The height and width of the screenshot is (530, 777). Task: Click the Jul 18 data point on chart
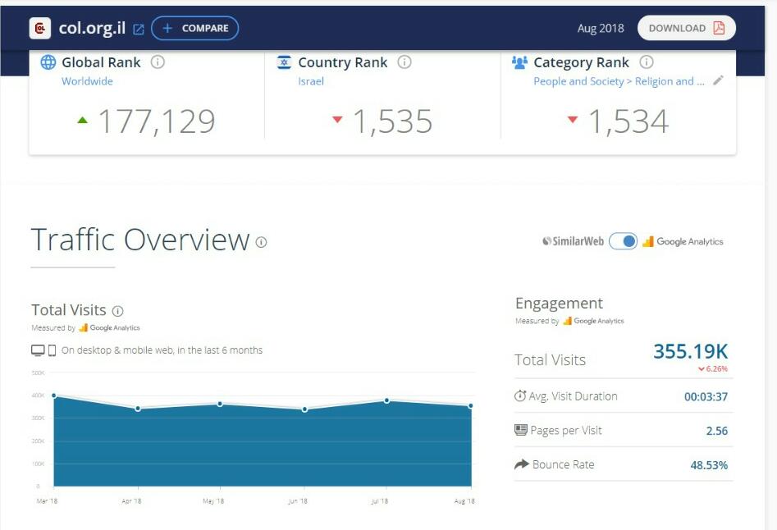(x=386, y=400)
